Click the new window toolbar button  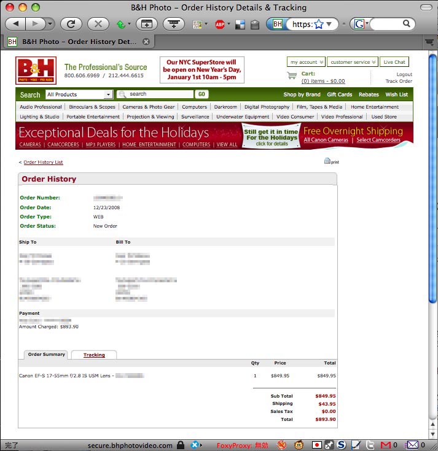click(174, 24)
